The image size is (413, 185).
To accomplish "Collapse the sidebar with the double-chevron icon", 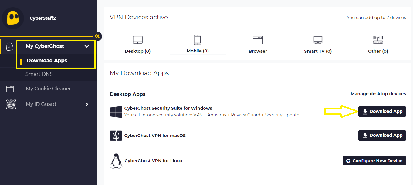I will coord(97,36).
